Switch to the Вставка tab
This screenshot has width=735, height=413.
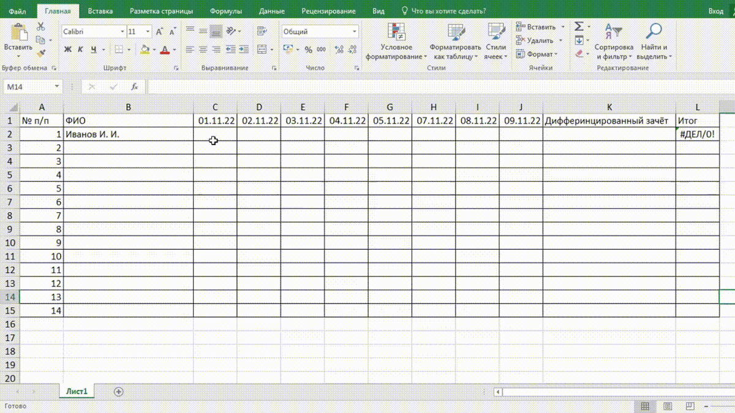(100, 11)
